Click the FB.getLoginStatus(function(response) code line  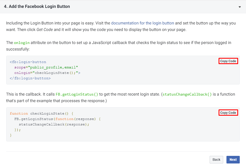(57, 119)
